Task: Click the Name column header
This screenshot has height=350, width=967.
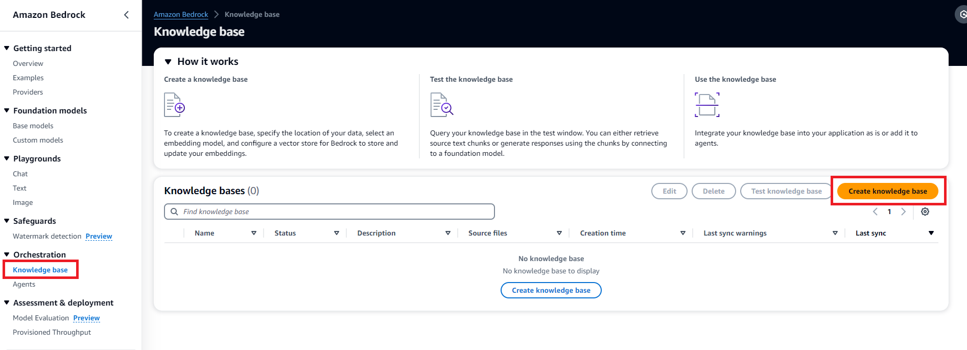Action: click(x=204, y=233)
